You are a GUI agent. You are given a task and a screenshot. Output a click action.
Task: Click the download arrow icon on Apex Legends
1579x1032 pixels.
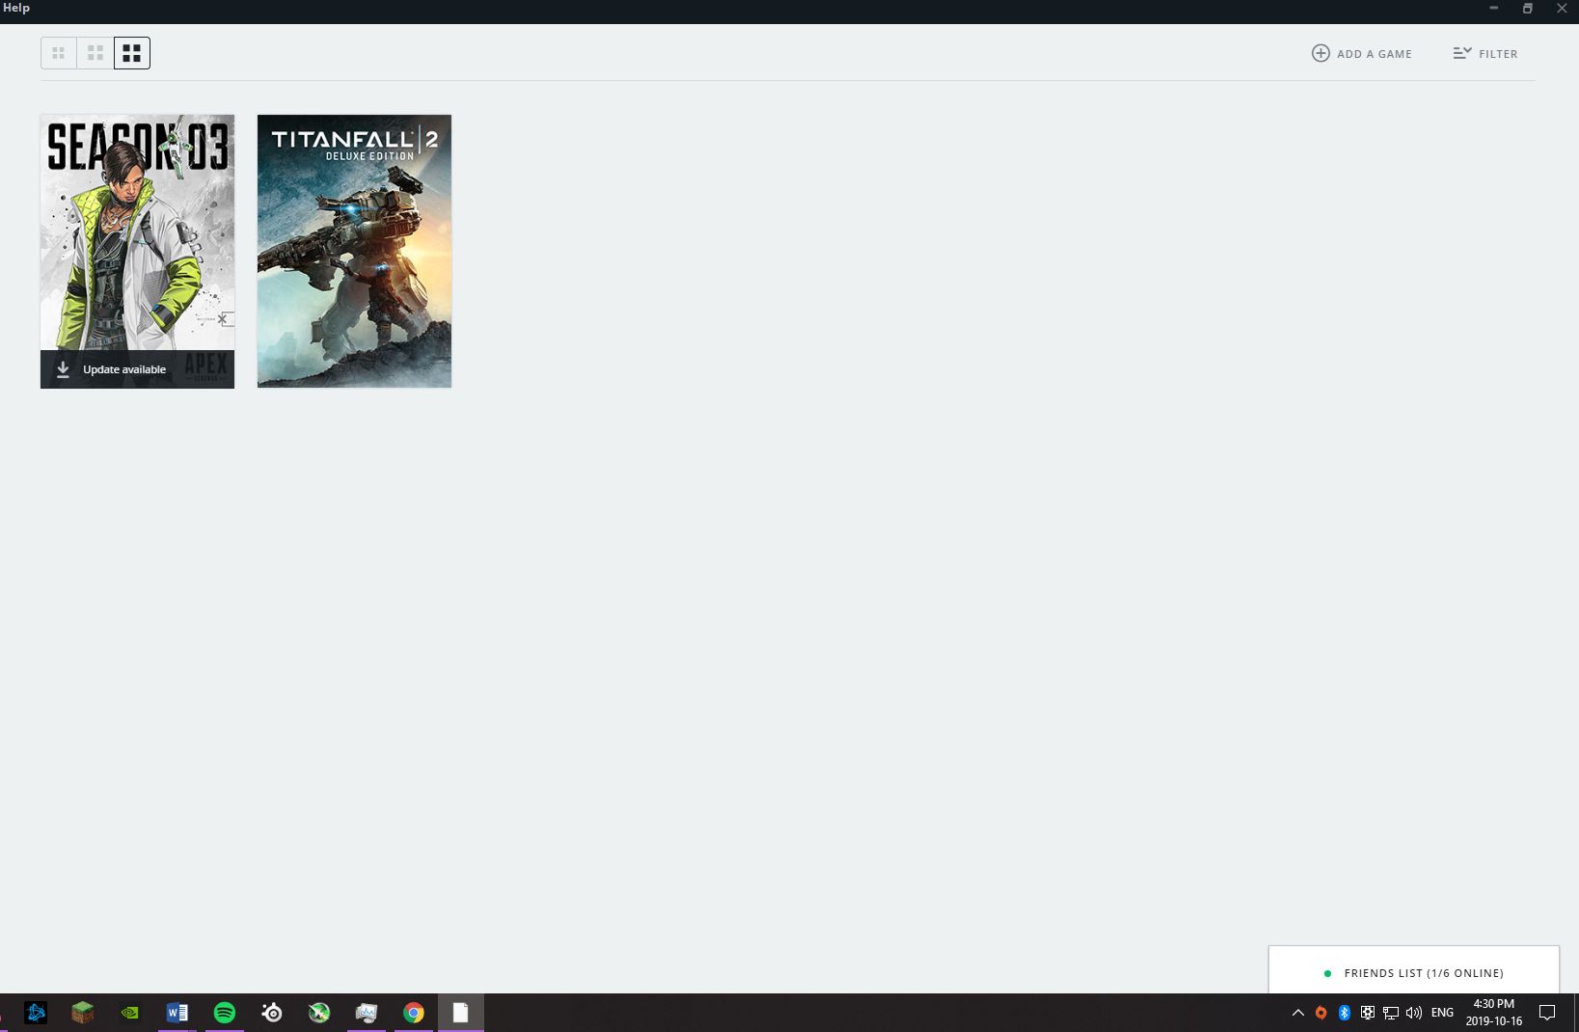(x=63, y=369)
